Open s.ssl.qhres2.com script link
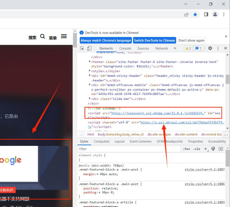The width and height of the screenshot is (230, 207). (x=182, y=122)
